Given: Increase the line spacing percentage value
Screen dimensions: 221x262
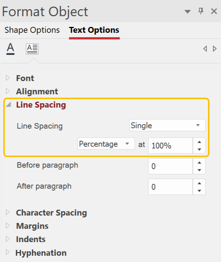Looking at the screenshot, I should [x=199, y=142].
